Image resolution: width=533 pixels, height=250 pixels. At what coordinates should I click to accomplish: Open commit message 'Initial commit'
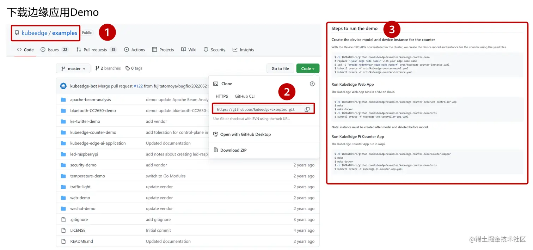pyautogui.click(x=158, y=231)
